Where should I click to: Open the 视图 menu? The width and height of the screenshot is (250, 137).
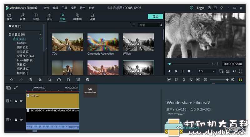pos(73,8)
